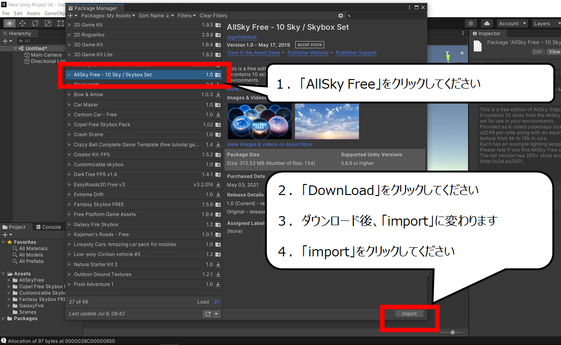Screen dimensions: 561x345
Task: Open the Packages: My Assets dropdown
Action: [108, 16]
